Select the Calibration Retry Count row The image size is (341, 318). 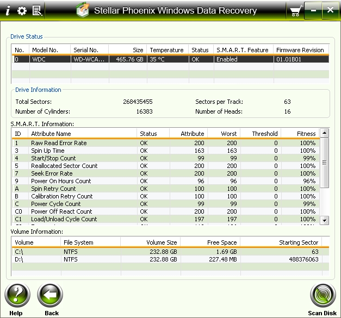(x=166, y=196)
